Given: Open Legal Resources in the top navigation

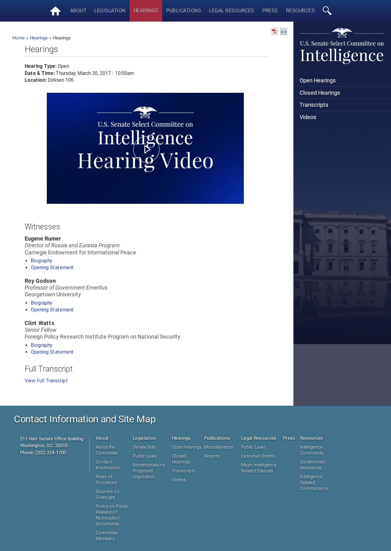Looking at the screenshot, I should [x=231, y=11].
